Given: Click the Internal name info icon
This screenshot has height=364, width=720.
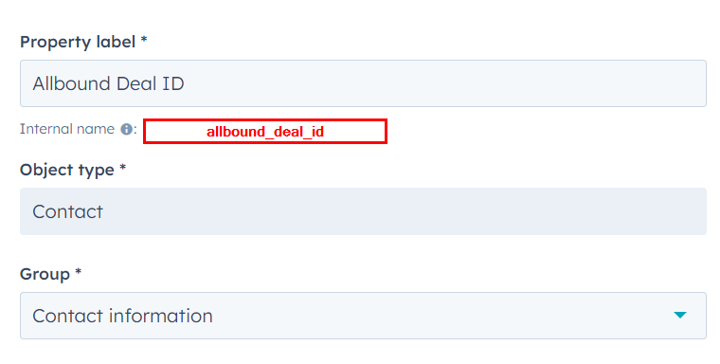Looking at the screenshot, I should 126,130.
